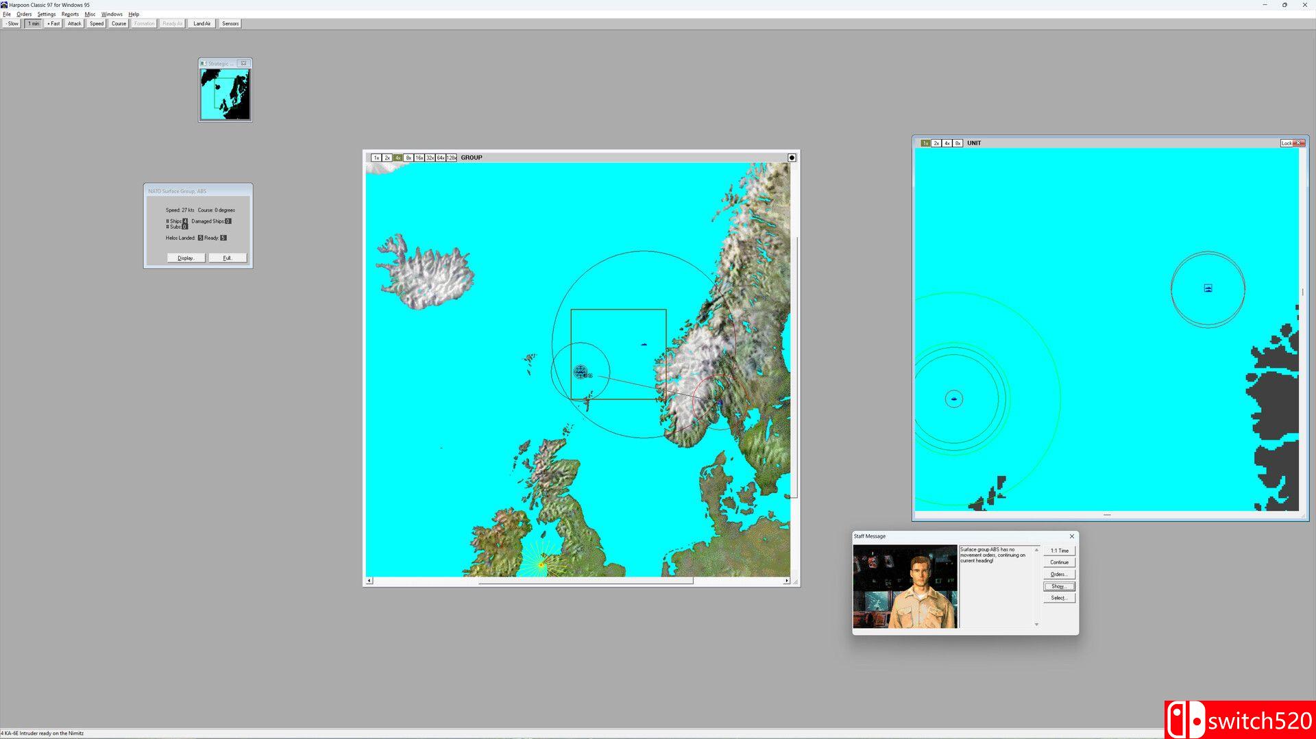
Task: Click Full in the NATO Surface Group window
Action: pyautogui.click(x=227, y=258)
